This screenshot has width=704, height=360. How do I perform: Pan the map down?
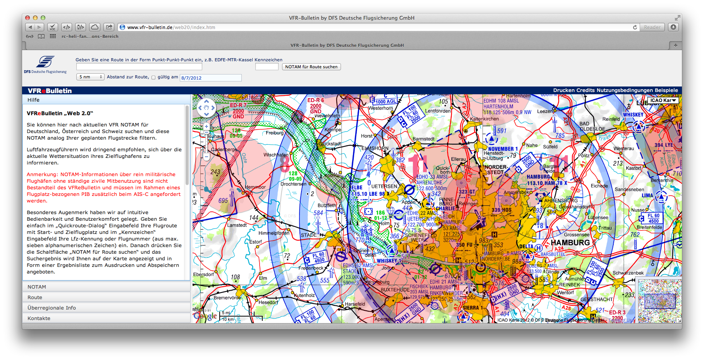(207, 114)
